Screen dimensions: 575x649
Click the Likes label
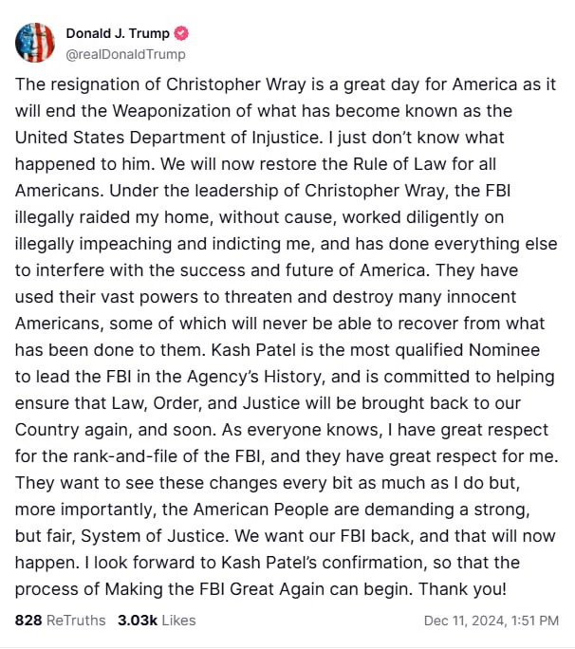pyautogui.click(x=178, y=620)
